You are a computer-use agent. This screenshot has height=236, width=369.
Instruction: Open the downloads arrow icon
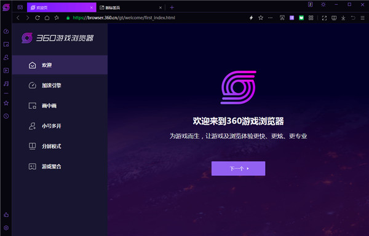[343, 18]
